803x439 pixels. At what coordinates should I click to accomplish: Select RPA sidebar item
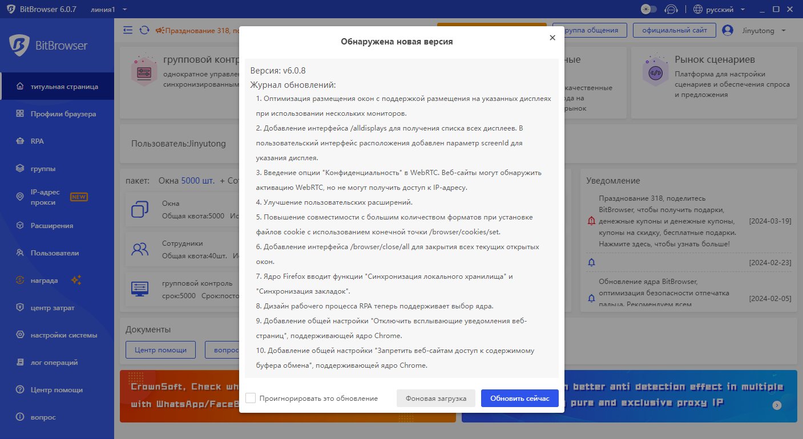coord(57,141)
